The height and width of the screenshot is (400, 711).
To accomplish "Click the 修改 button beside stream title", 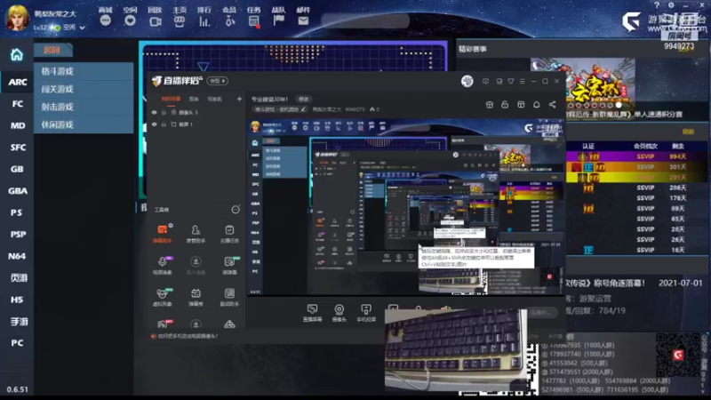I will tap(303, 99).
